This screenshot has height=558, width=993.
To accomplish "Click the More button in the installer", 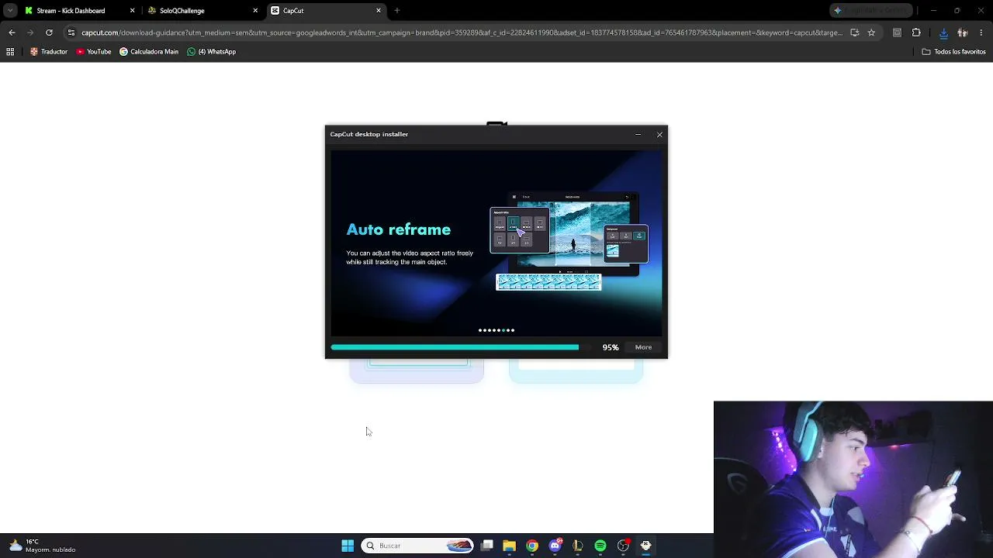I will point(643,347).
